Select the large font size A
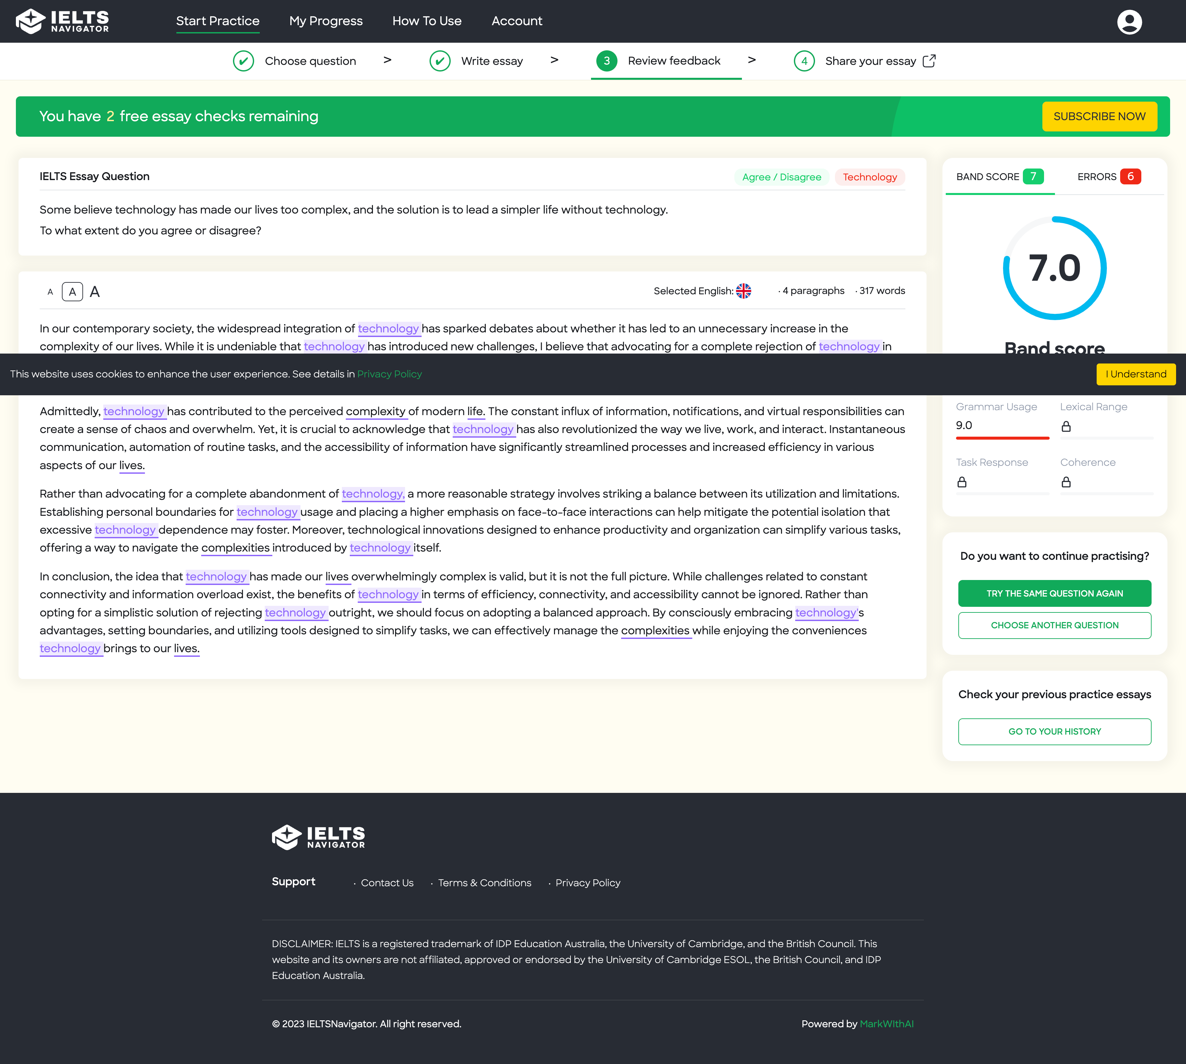 point(95,292)
